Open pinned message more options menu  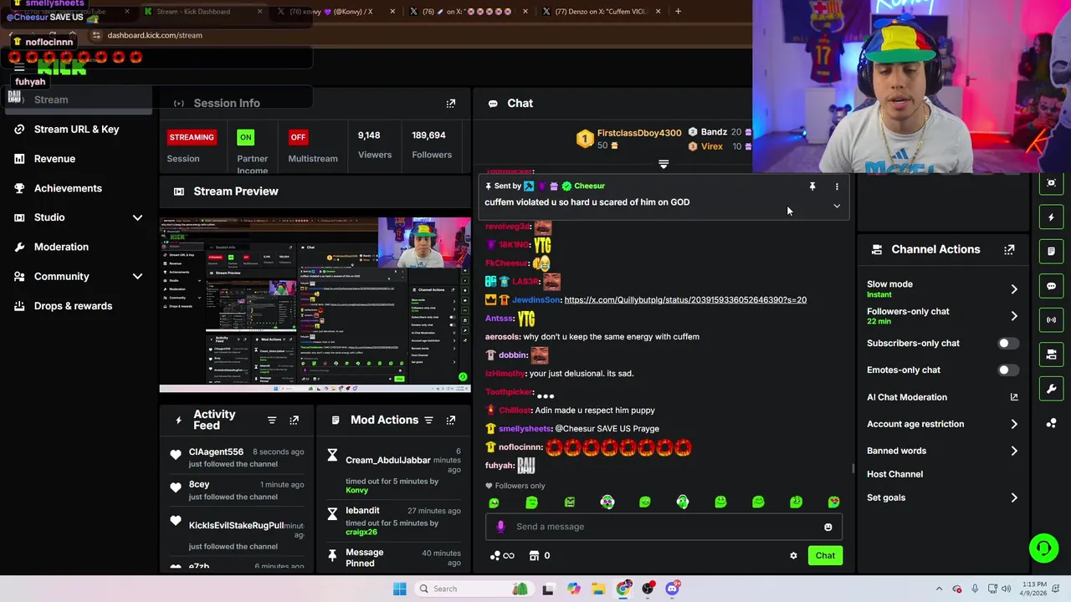pos(837,186)
